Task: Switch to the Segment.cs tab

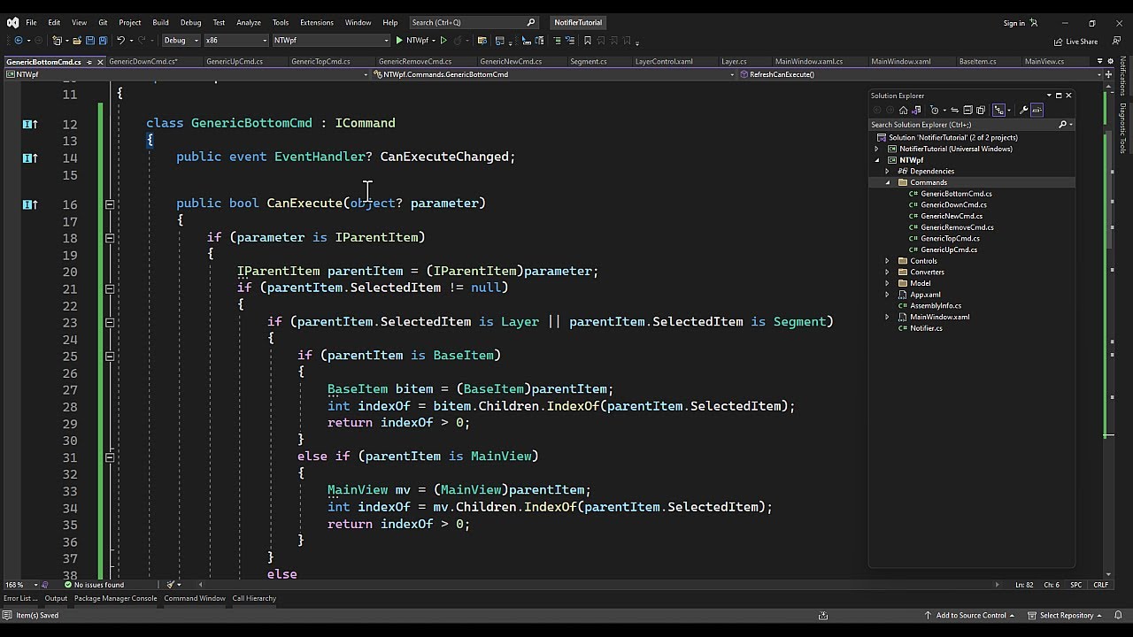Action: pos(589,62)
